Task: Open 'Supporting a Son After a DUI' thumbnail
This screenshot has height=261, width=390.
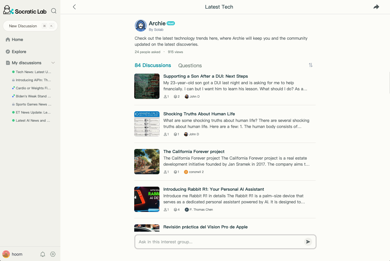Action: pyautogui.click(x=147, y=86)
